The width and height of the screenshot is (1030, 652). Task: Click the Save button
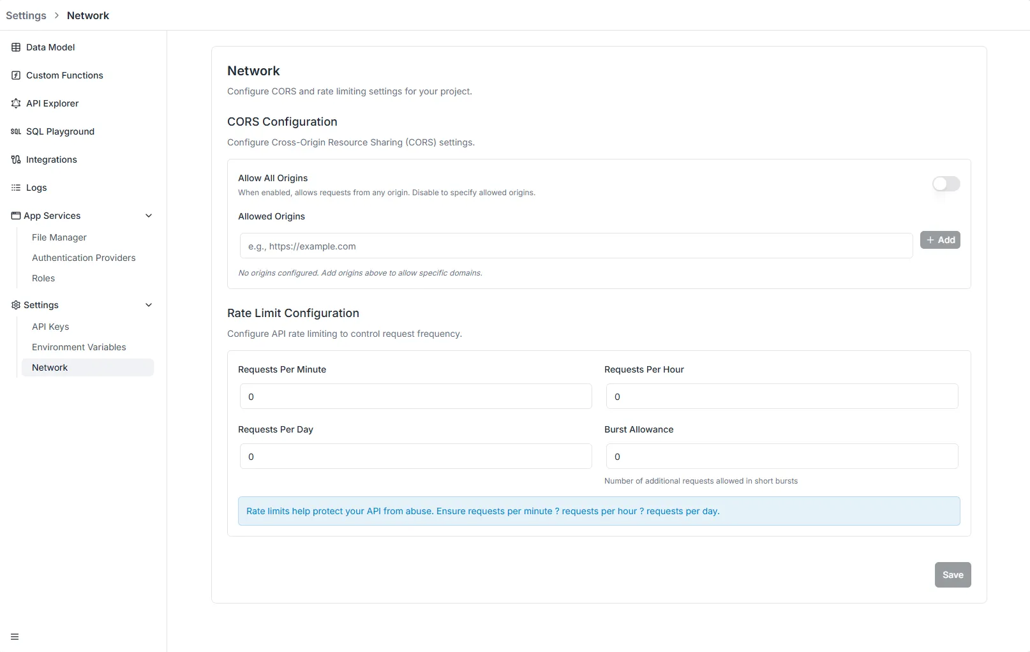coord(952,575)
